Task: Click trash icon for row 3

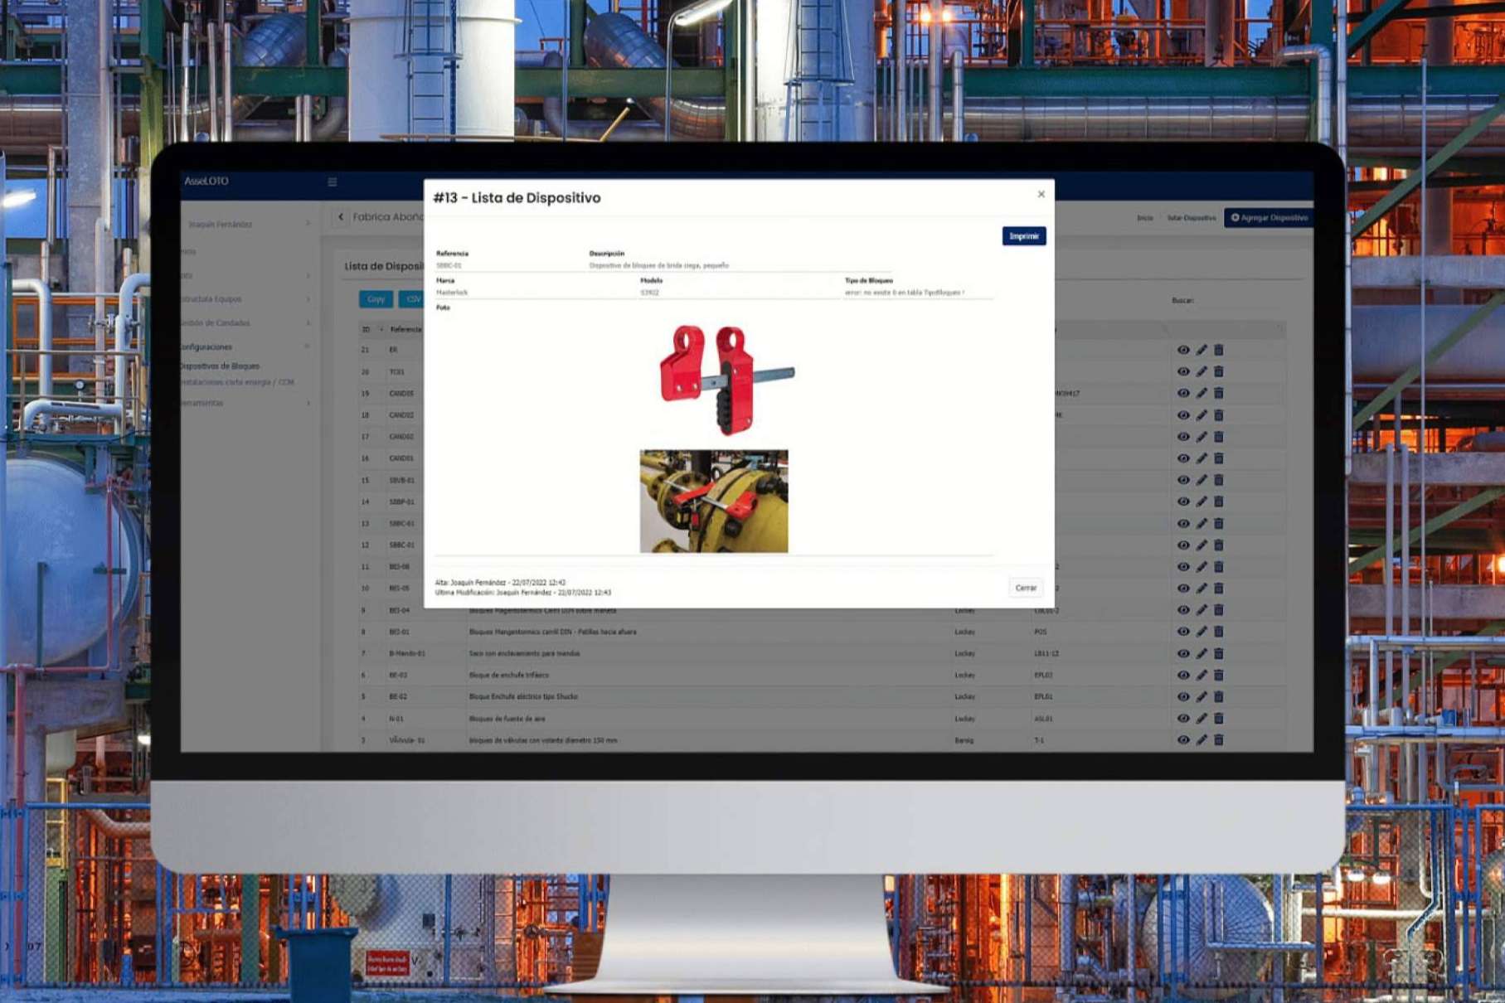Action: coord(1218,739)
